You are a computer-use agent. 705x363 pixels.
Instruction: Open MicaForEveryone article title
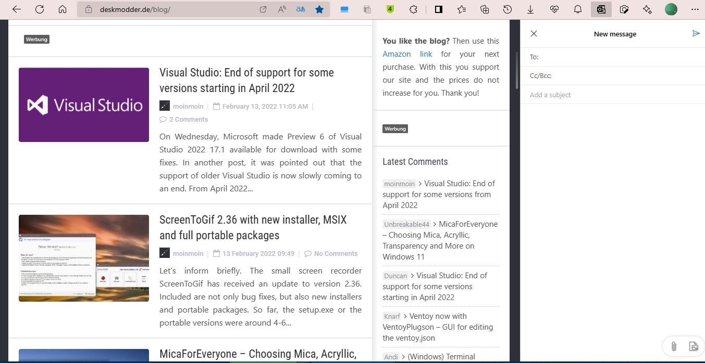(258, 354)
